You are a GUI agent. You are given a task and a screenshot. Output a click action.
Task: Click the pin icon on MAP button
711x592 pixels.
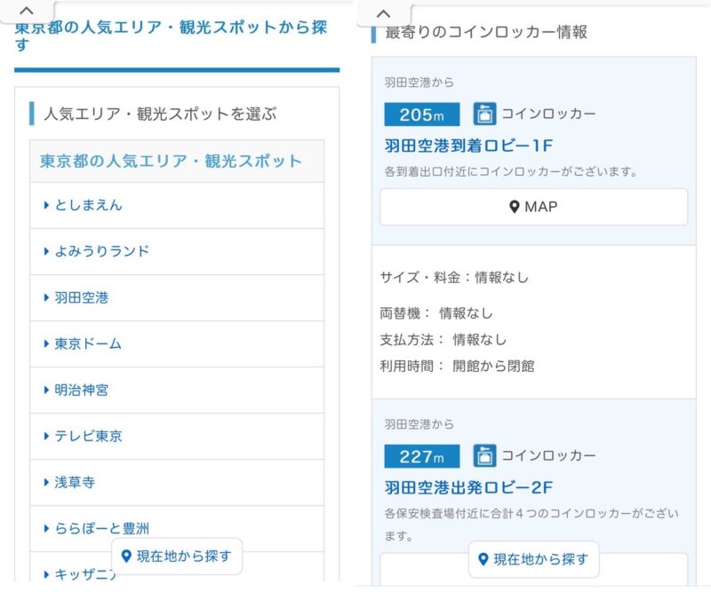pos(515,207)
